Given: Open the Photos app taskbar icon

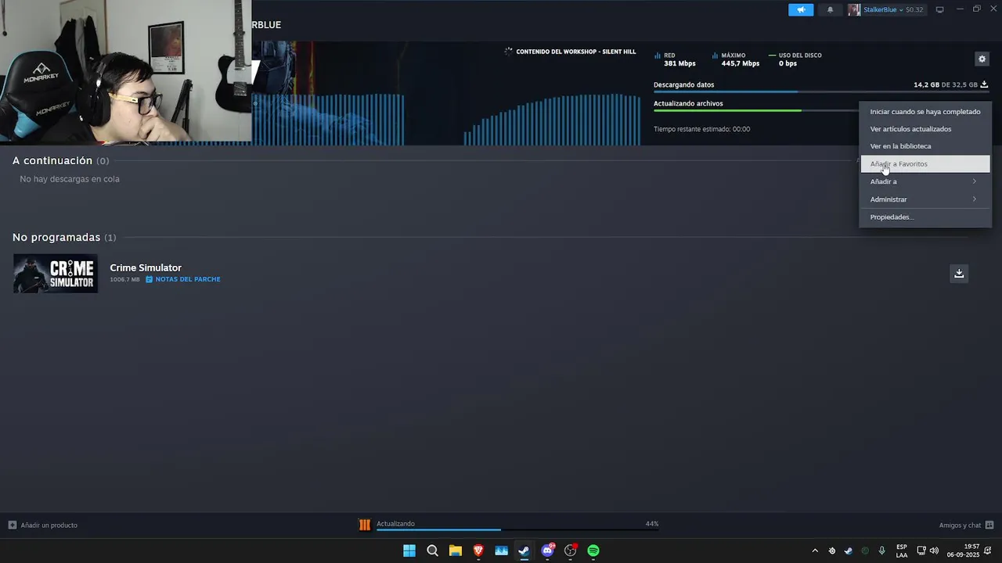Looking at the screenshot, I should coord(502,550).
